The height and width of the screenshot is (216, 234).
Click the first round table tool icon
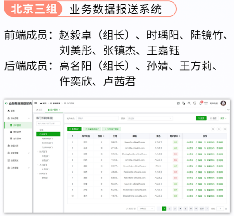click(213, 129)
